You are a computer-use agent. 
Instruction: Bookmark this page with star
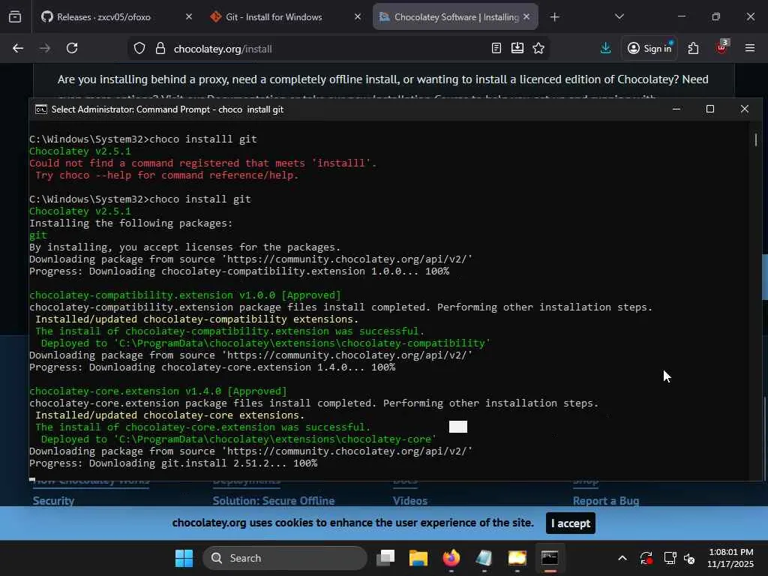(538, 48)
